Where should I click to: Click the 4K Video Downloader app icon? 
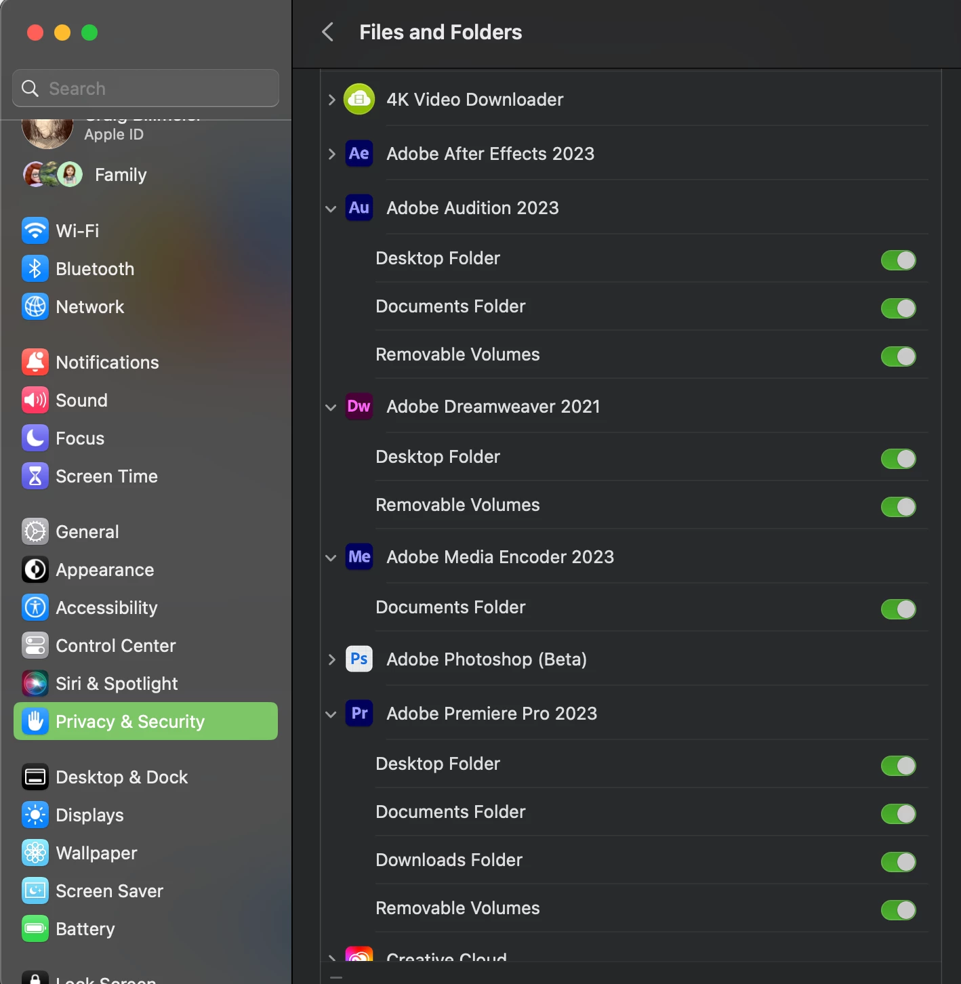[x=359, y=99]
